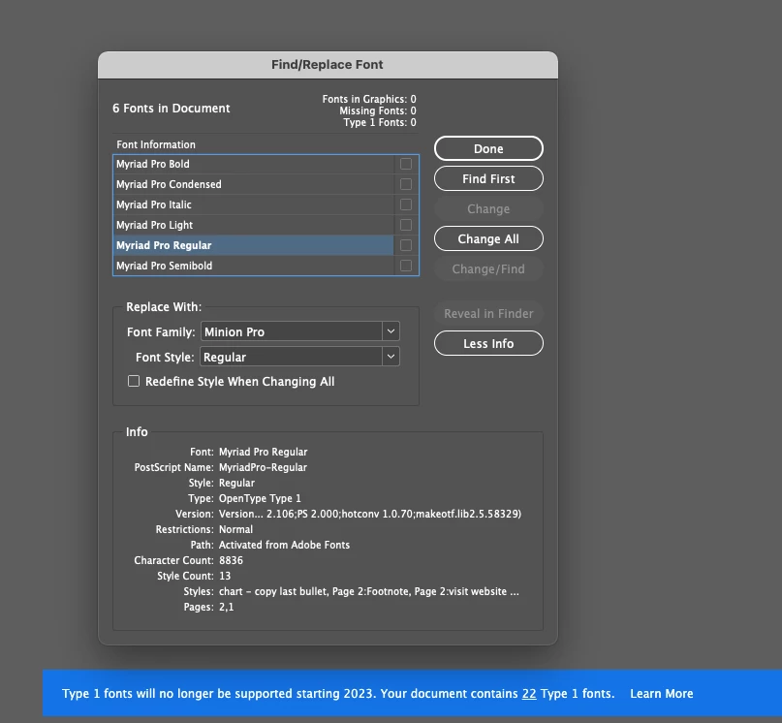Click the Version value text in Info

(x=370, y=514)
